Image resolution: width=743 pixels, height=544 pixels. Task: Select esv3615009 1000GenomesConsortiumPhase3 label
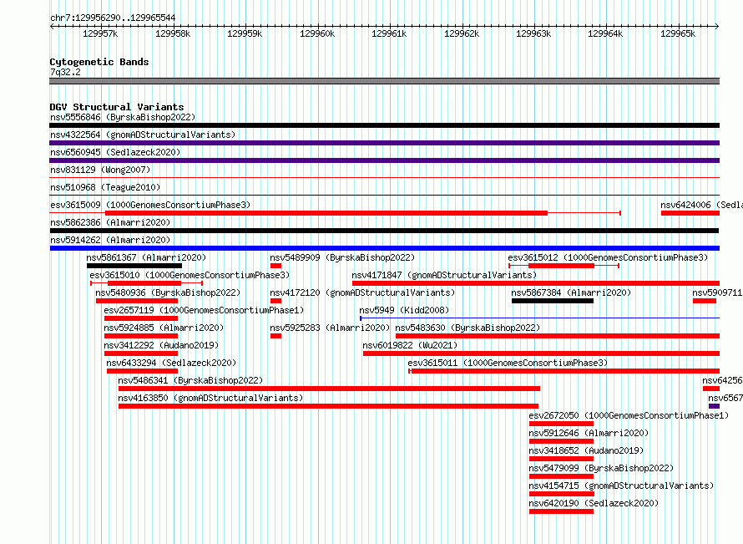pyautogui.click(x=150, y=205)
